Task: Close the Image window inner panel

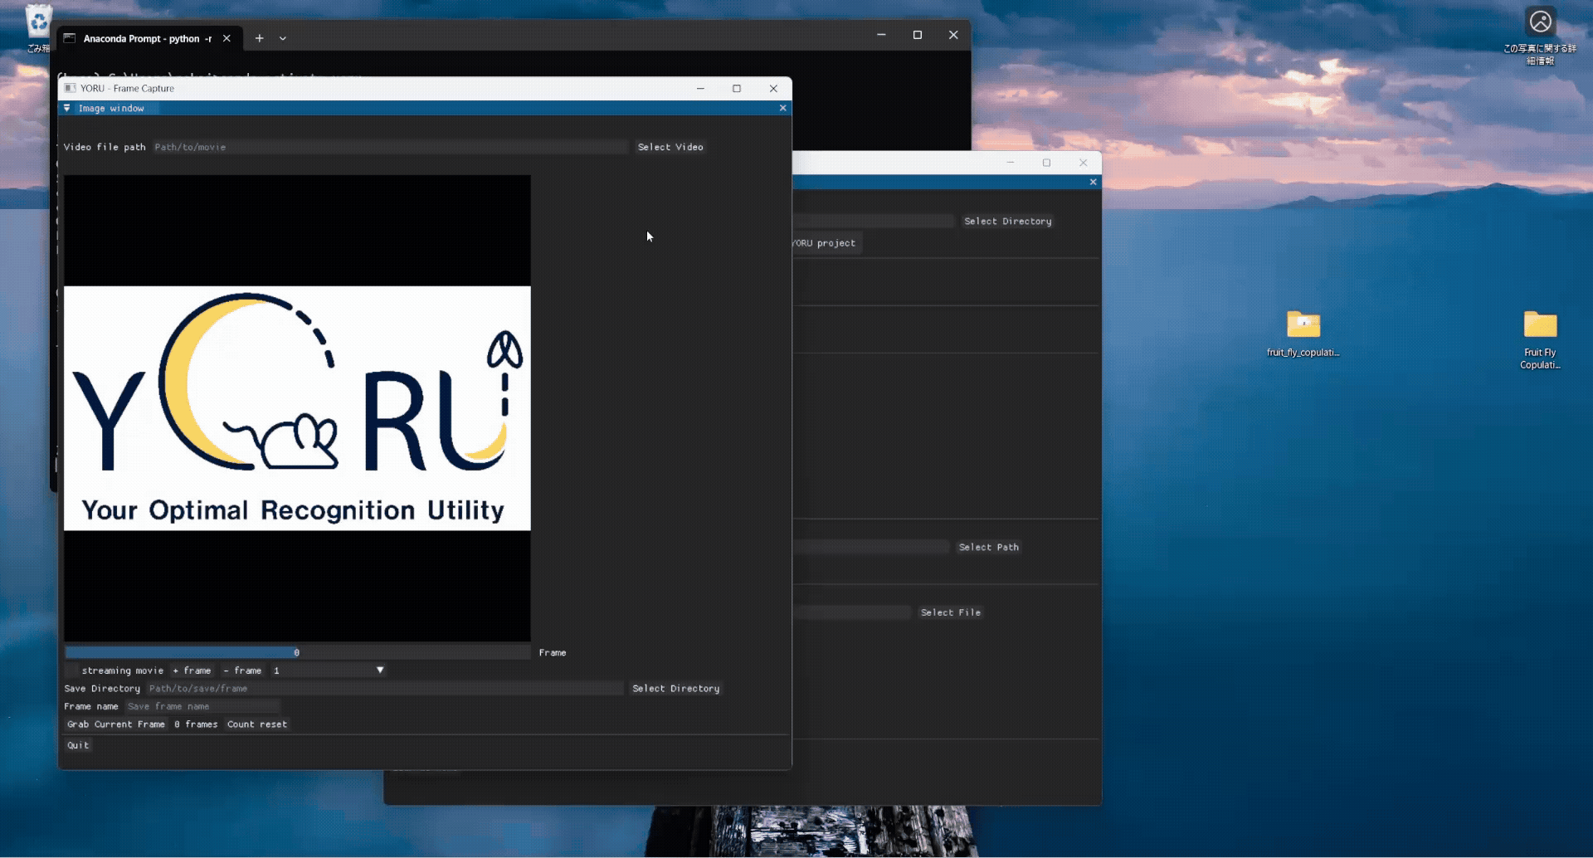Action: coord(782,108)
